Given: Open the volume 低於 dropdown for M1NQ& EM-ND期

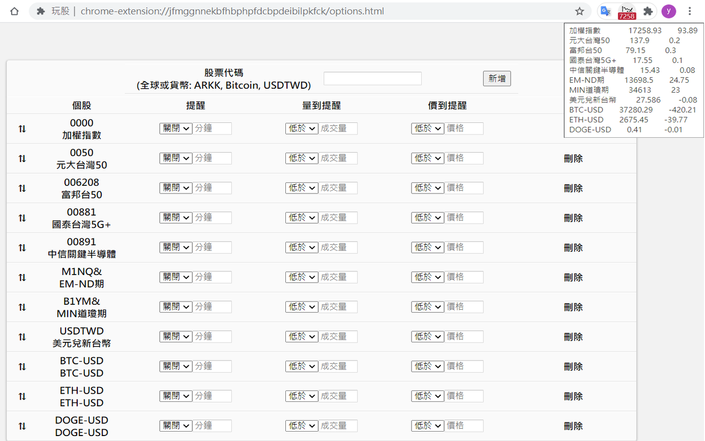Looking at the screenshot, I should point(302,277).
